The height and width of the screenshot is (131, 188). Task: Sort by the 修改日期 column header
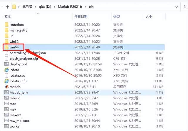click(x=81, y=16)
